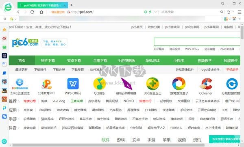The height and width of the screenshot is (147, 244).
Task: Open the QQ音乐 app icon
Action: 100,84
